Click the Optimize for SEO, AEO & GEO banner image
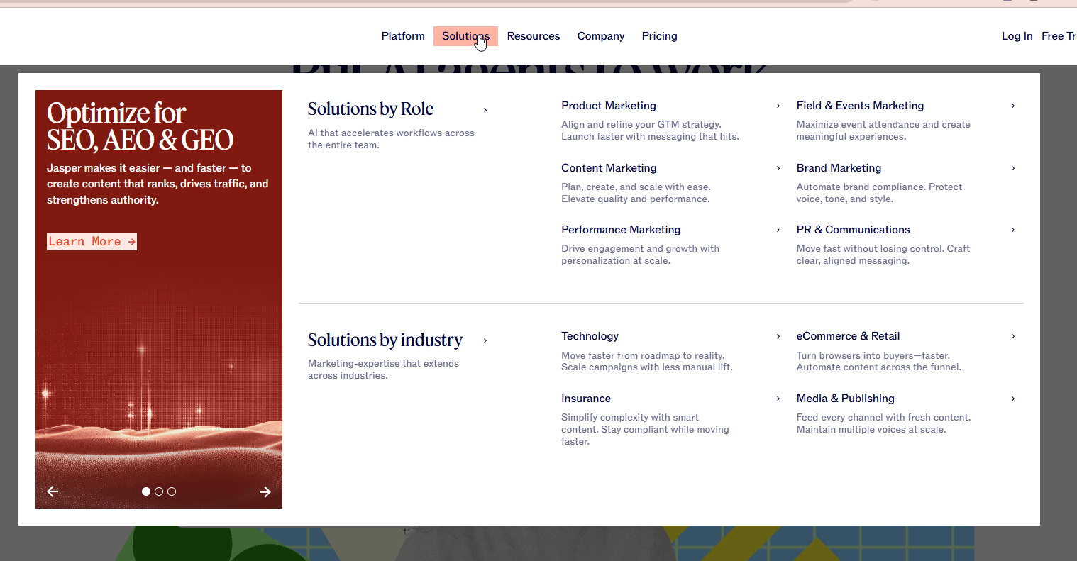Image resolution: width=1077 pixels, height=561 pixels. click(x=159, y=355)
